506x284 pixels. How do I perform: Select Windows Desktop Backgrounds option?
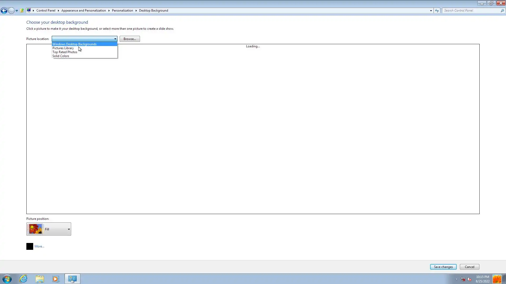click(75, 44)
